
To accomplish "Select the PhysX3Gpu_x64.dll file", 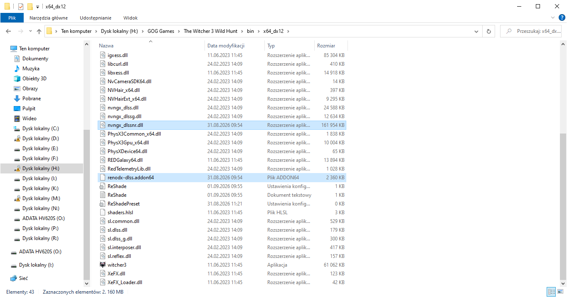I will click(x=222, y=143).
